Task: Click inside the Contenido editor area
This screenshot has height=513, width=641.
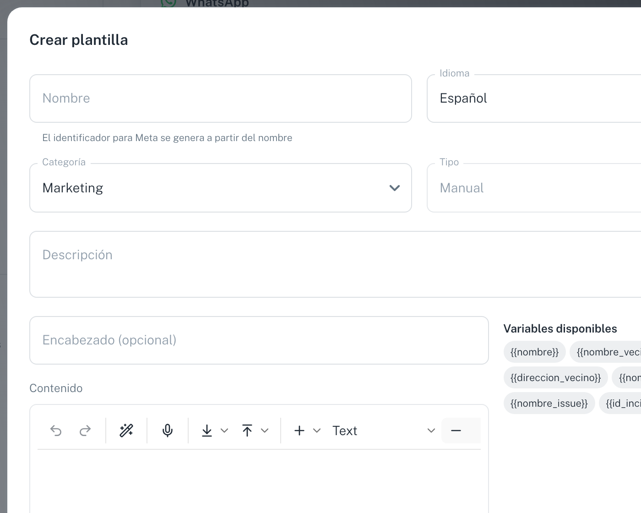Action: tap(259, 481)
